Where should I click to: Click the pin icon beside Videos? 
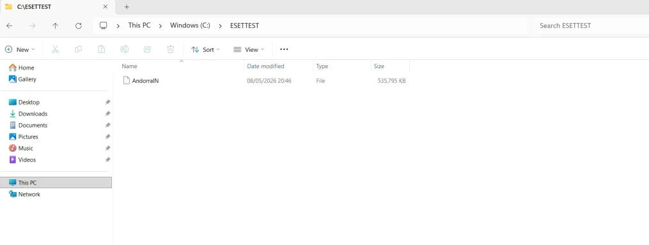pos(107,160)
